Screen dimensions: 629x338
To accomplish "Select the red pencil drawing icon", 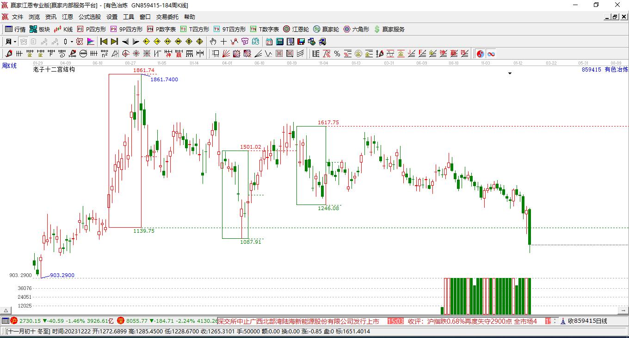I will click(8, 54).
